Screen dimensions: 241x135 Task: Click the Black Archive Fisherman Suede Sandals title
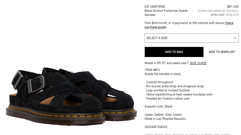pyautogui.click(x=166, y=13)
